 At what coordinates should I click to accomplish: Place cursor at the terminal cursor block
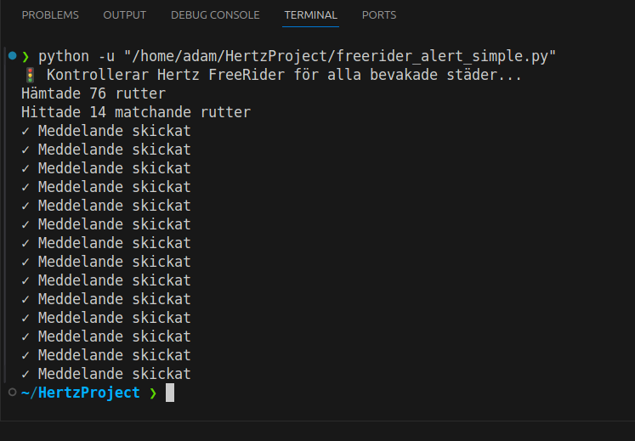pos(169,393)
